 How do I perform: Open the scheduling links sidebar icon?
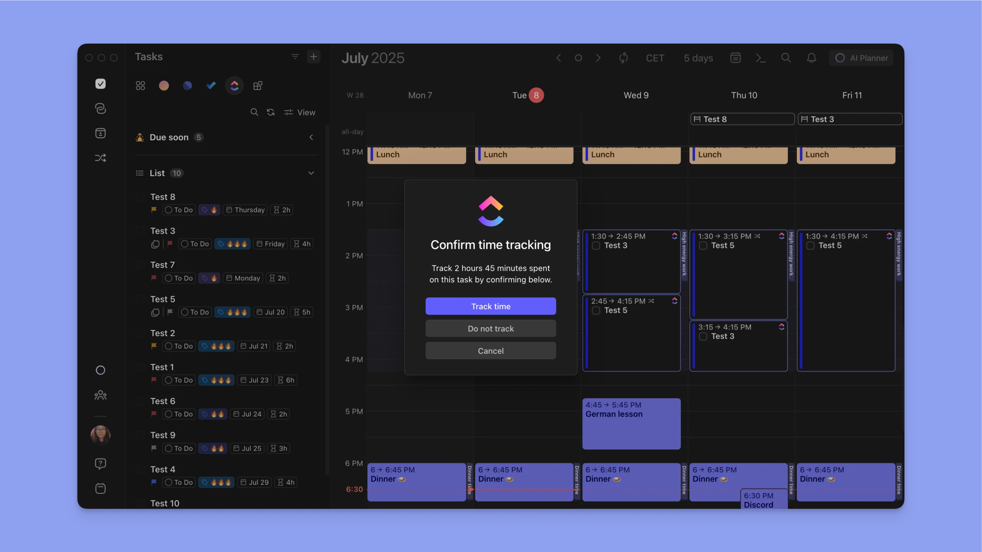[x=100, y=108]
